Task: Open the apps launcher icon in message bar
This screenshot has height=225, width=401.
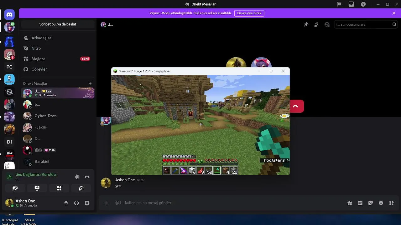Action: tap(391, 203)
